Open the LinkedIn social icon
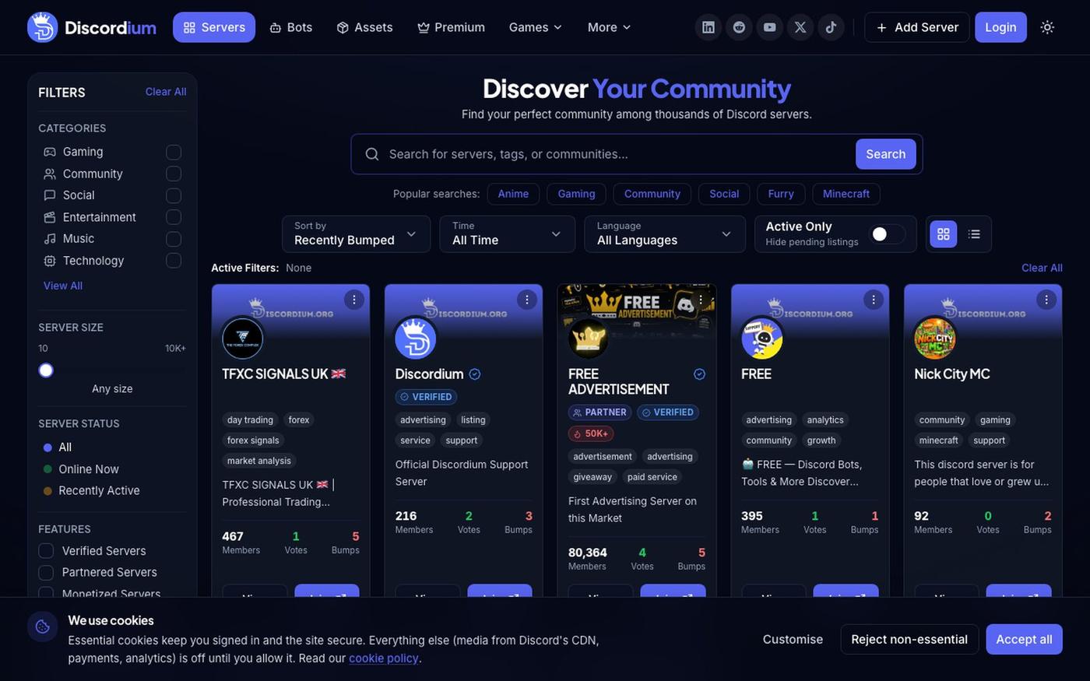 tap(708, 27)
